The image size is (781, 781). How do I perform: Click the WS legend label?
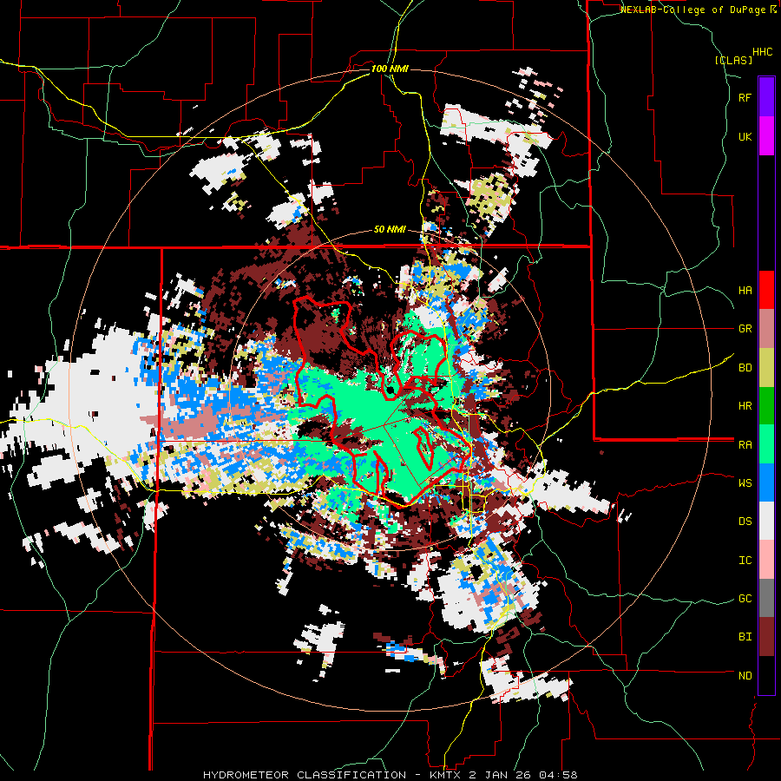click(745, 483)
